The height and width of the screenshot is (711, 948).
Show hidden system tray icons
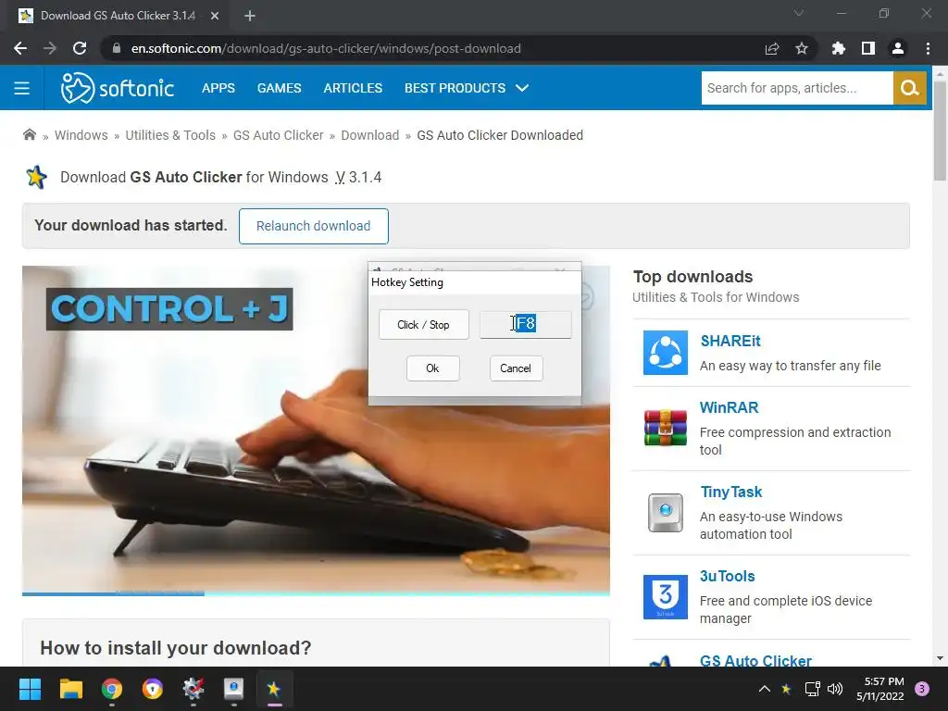pos(764,689)
